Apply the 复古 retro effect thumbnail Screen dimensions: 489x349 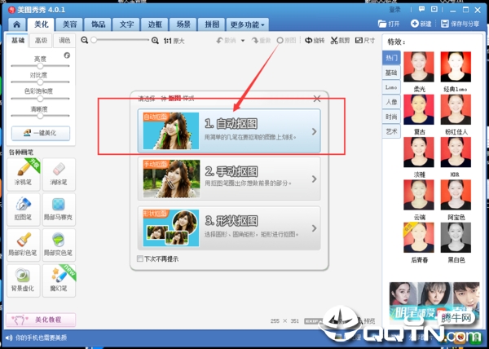point(419,109)
